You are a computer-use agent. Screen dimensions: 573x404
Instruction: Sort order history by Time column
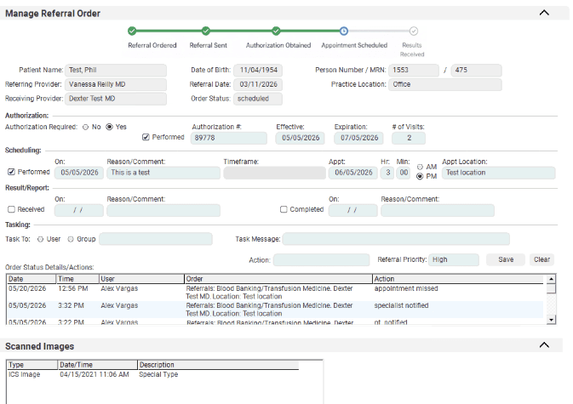tap(77, 279)
